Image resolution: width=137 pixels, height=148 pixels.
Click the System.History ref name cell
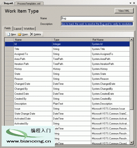coord(110,69)
